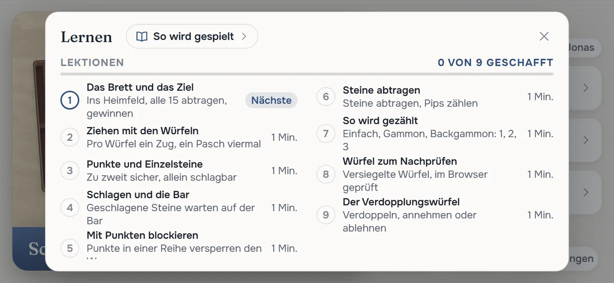
Task: Open lesson Das Brett und das Ziel
Action: (x=179, y=101)
